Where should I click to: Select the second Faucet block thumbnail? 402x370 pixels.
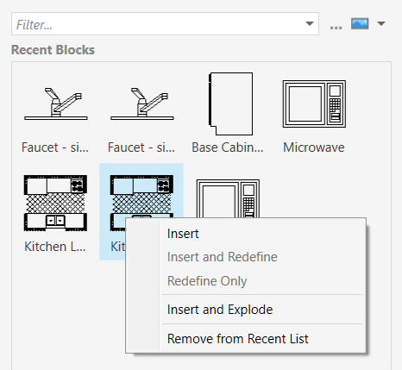tap(142, 103)
